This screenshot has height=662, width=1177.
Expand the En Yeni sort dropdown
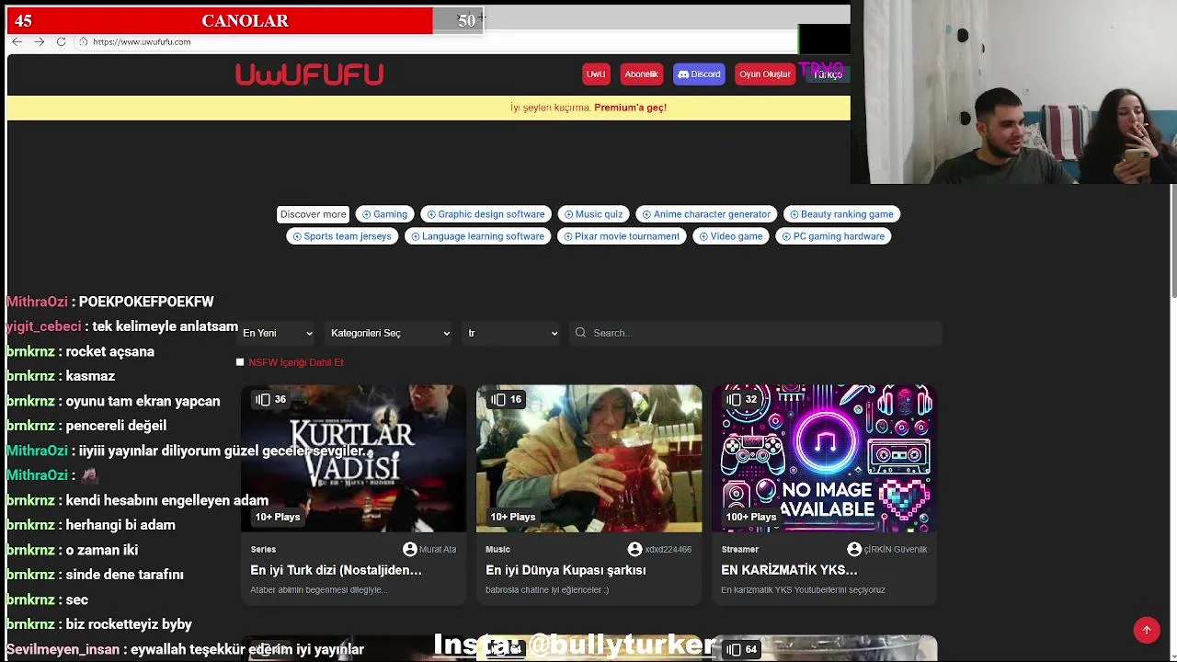tap(277, 333)
